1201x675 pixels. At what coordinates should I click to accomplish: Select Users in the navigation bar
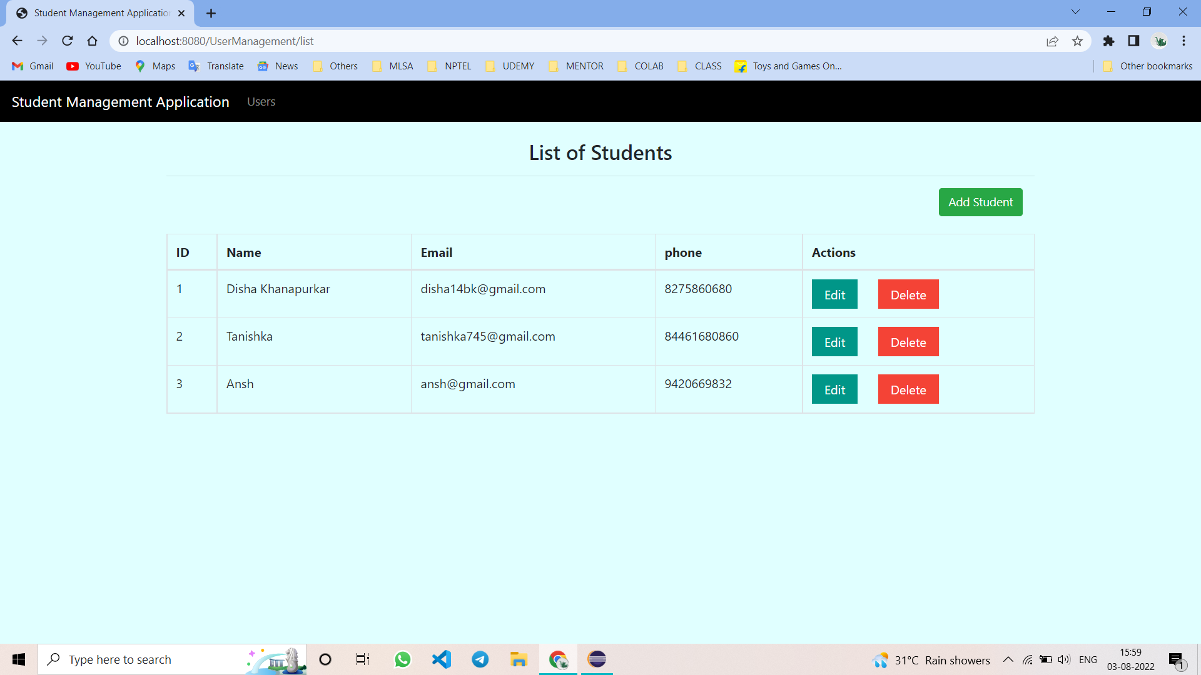point(261,101)
